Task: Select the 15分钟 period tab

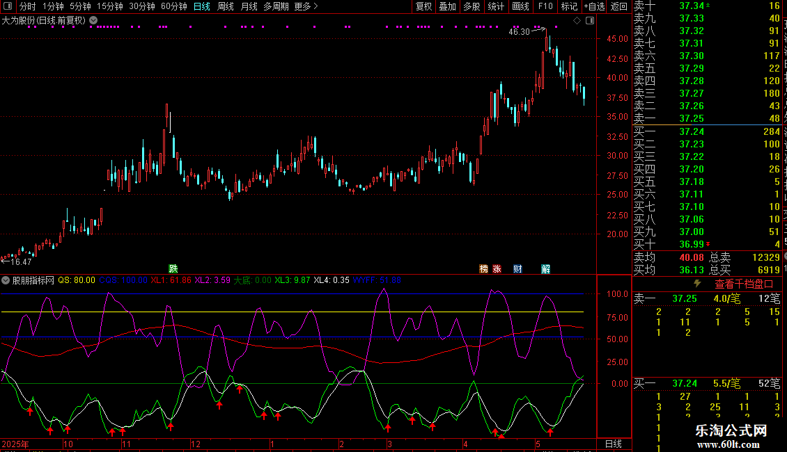Action: (109, 6)
